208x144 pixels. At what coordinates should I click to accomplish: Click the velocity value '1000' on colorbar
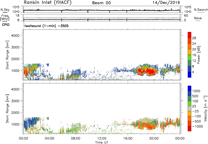point(196,91)
